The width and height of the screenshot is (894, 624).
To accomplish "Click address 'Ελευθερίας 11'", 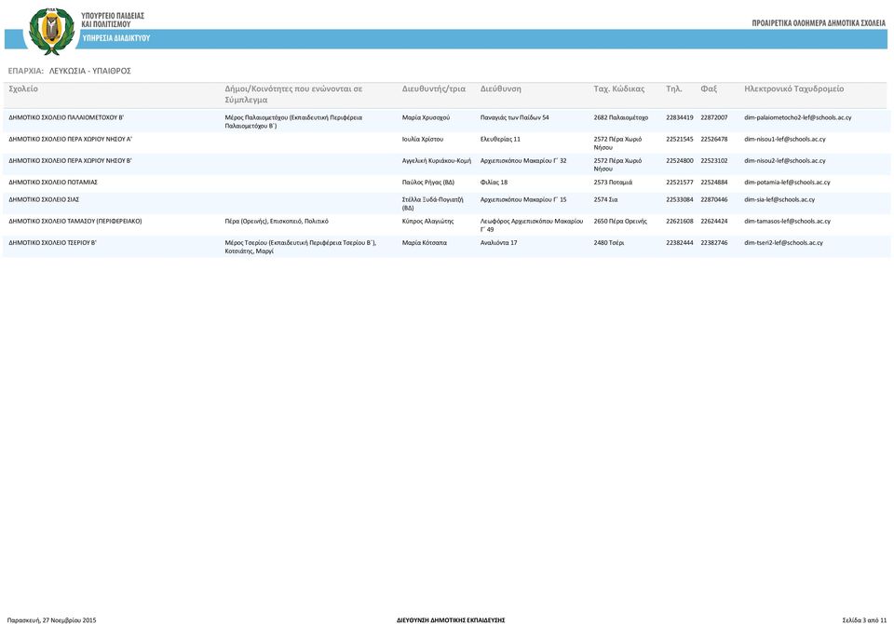I will pyautogui.click(x=501, y=139).
